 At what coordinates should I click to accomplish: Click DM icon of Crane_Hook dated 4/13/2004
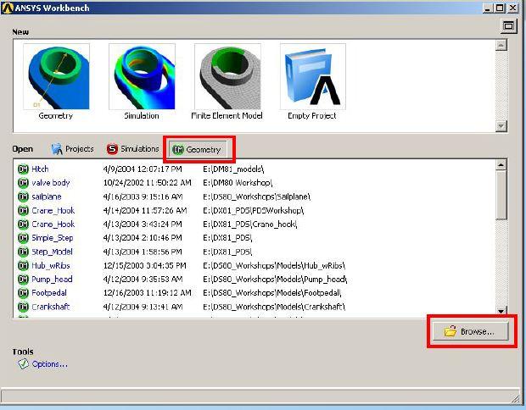point(23,224)
